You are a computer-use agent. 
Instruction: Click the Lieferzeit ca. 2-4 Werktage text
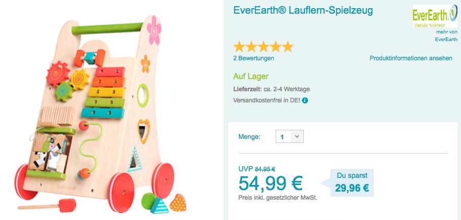tap(272, 89)
